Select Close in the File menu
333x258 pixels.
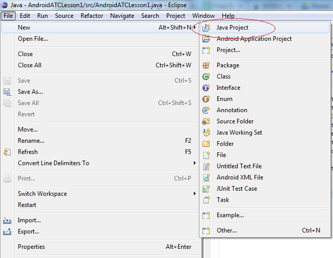coord(100,54)
